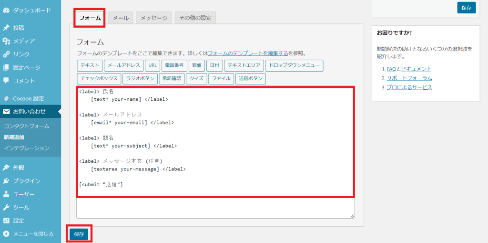Open the その他の設定 tab

point(195,18)
